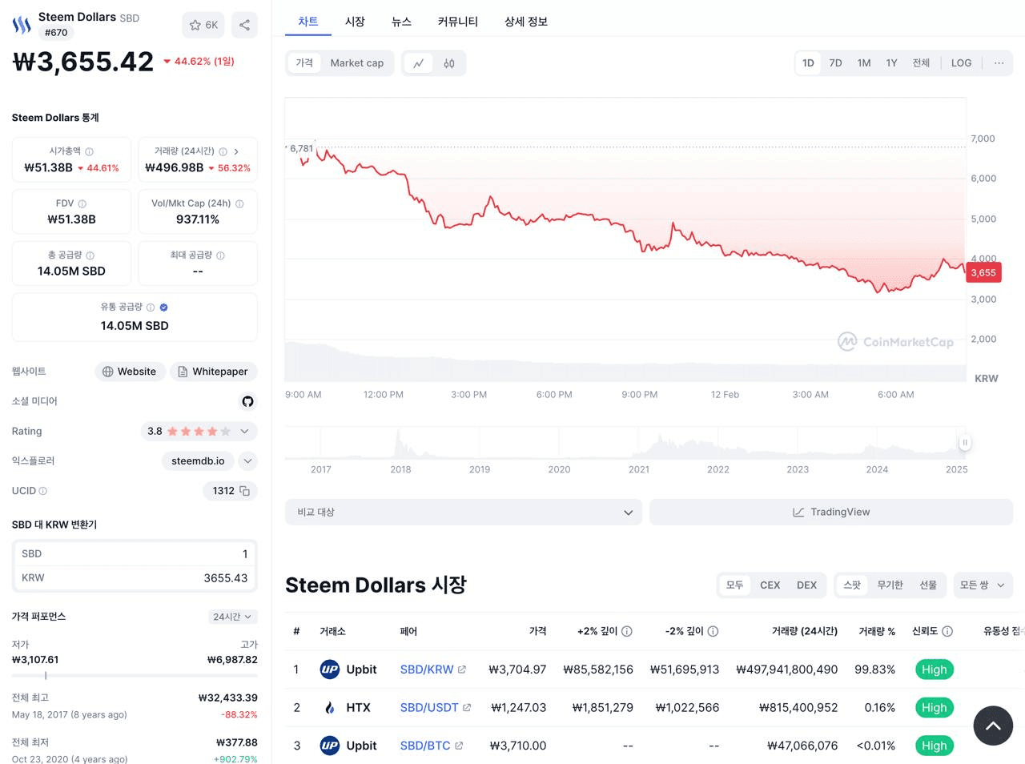Open 24h volume info icon

pos(223,151)
